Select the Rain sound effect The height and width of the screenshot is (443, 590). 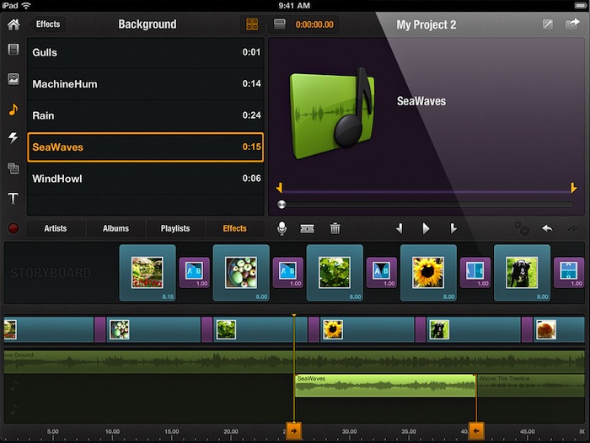pyautogui.click(x=146, y=115)
